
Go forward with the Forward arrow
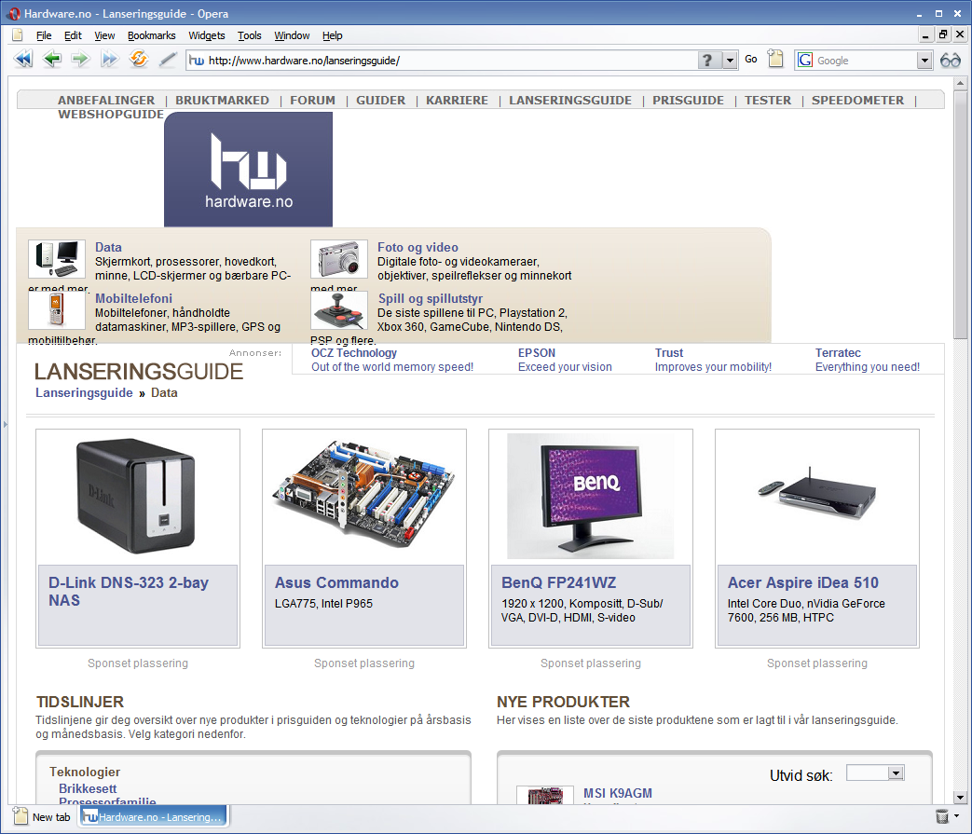click(80, 60)
